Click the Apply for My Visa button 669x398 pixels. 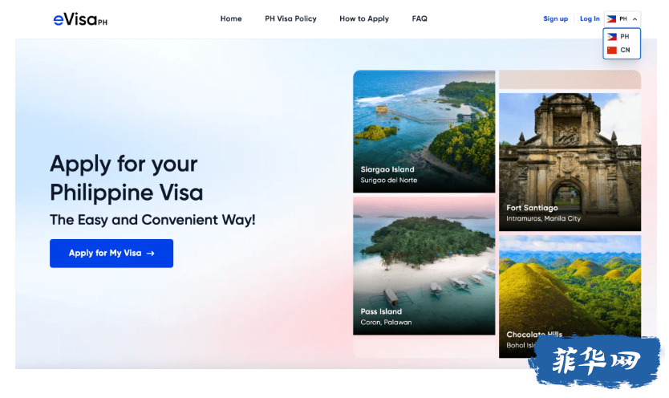click(x=111, y=254)
